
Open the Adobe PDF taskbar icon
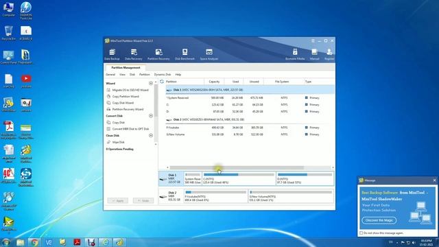point(77,242)
